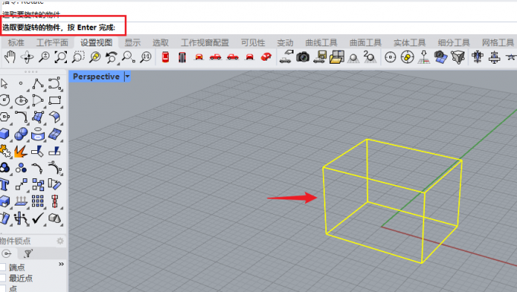Open the osnap panel gear settings
Image resolution: width=517 pixels, height=292 pixels.
[x=60, y=241]
